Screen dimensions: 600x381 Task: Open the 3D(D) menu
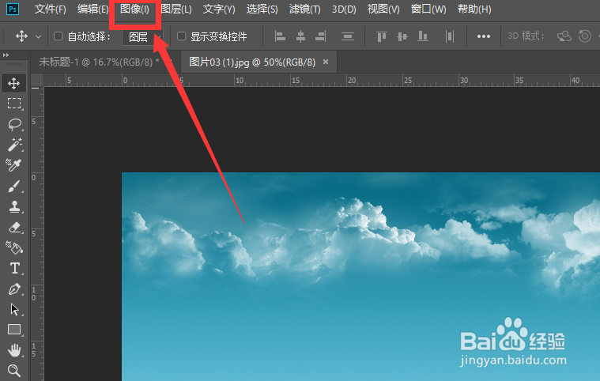click(344, 9)
